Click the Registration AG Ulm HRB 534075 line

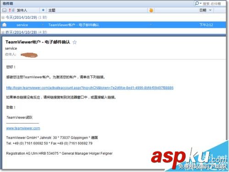pos(59,153)
